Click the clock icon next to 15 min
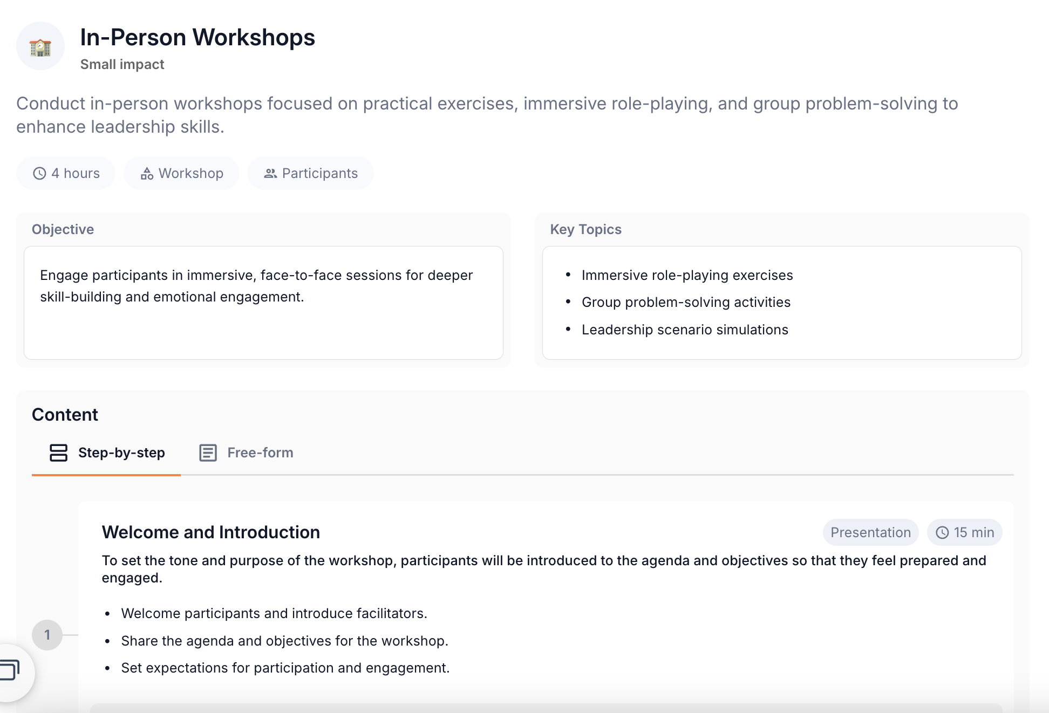Image resolution: width=1049 pixels, height=713 pixels. click(x=942, y=533)
